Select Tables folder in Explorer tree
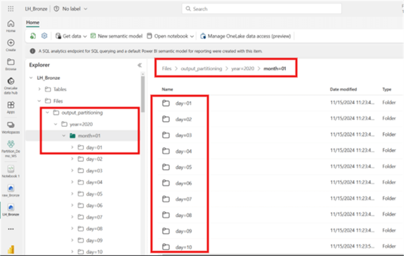 tap(60, 89)
